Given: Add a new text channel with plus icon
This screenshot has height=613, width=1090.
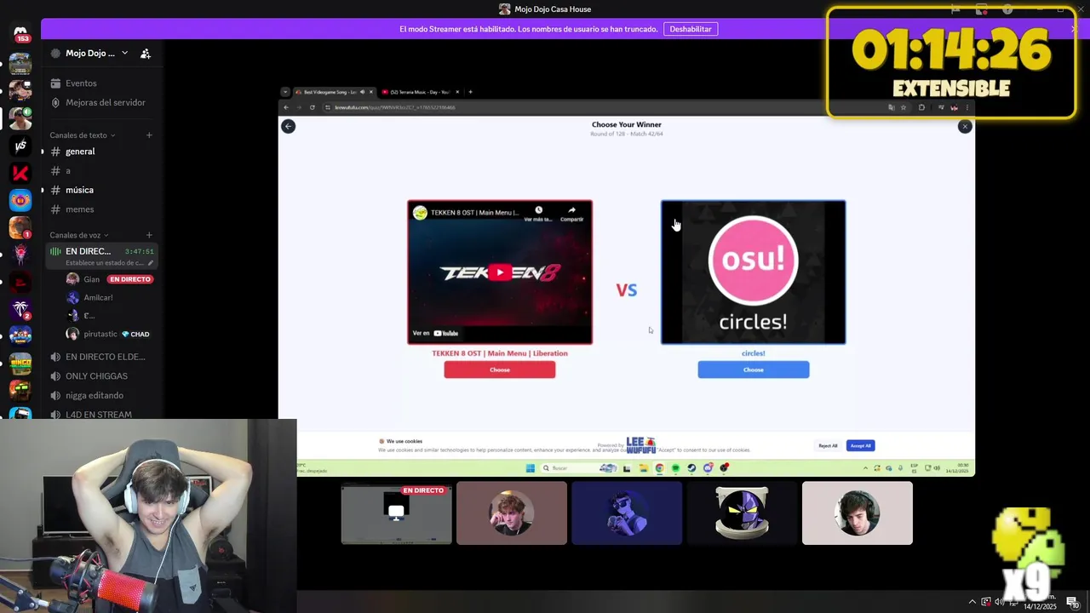Looking at the screenshot, I should pos(149,135).
